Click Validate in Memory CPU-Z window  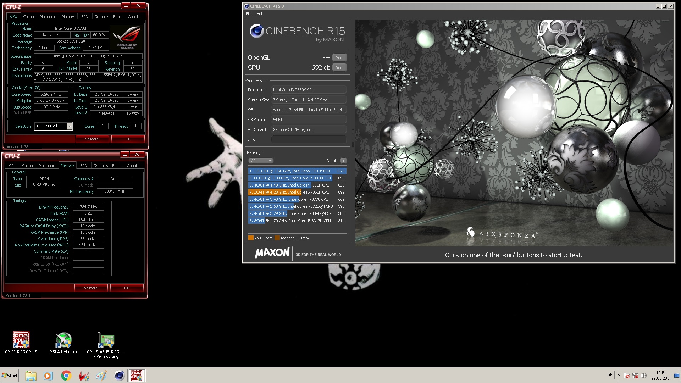pos(91,288)
